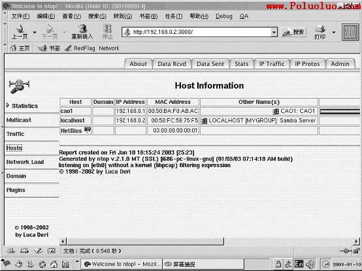Click the computer icon beside LOCALHOST [MYGROUP]

204,121
